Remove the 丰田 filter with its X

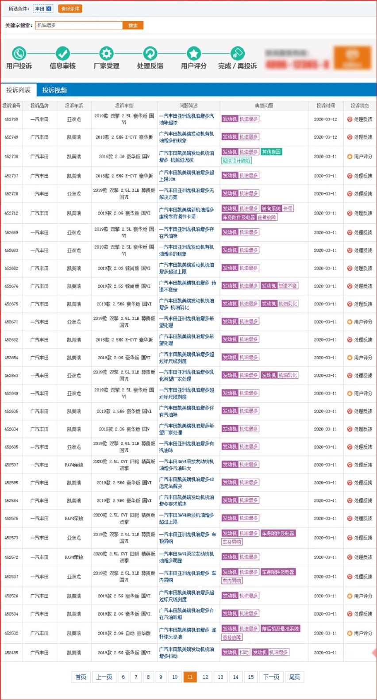49,8
